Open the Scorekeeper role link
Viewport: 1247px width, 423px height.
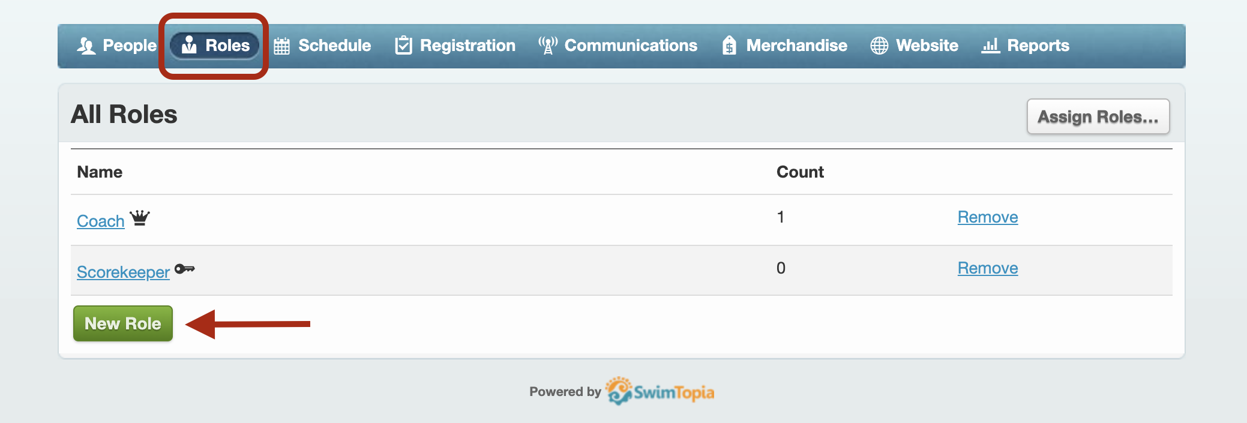pos(123,272)
